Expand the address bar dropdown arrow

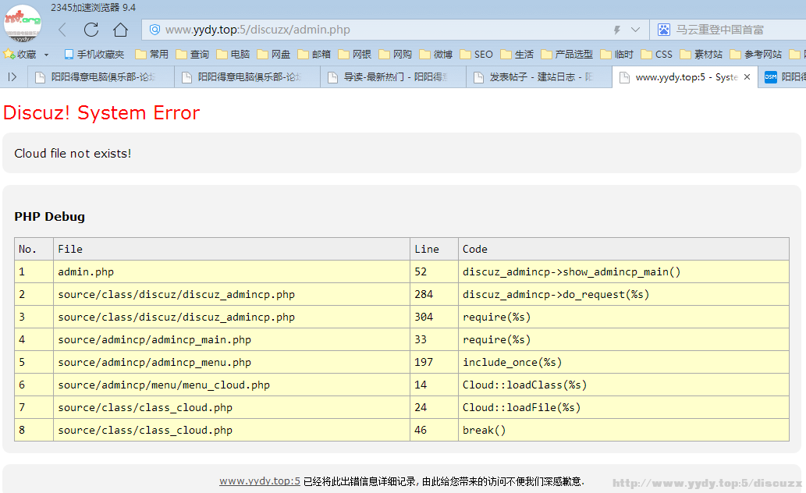pos(635,30)
